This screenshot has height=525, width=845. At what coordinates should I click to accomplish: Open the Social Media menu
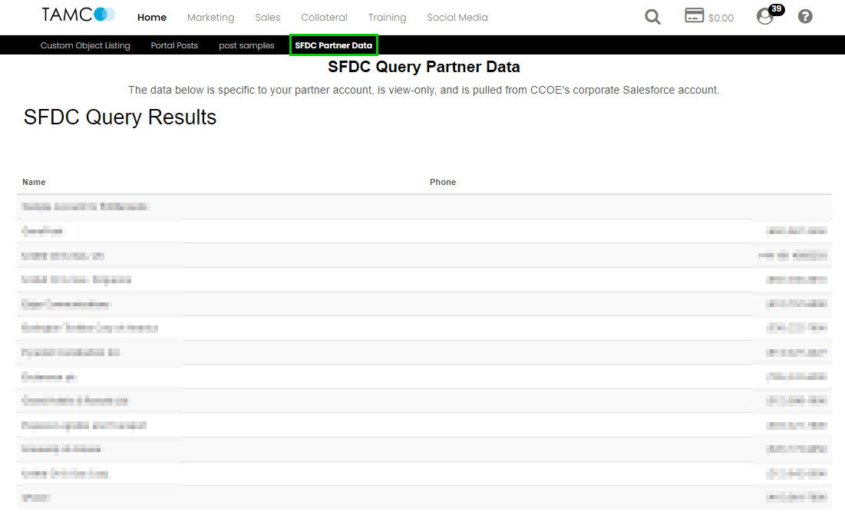[x=457, y=17]
